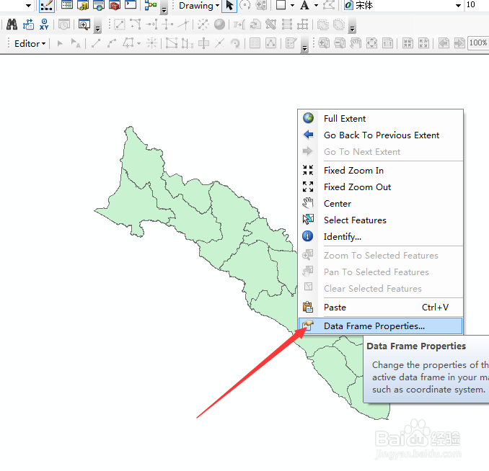Click the Time Slider window icon

[x=64, y=24]
